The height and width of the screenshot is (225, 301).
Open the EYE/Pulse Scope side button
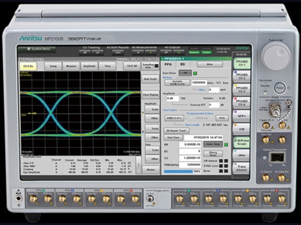242,142
